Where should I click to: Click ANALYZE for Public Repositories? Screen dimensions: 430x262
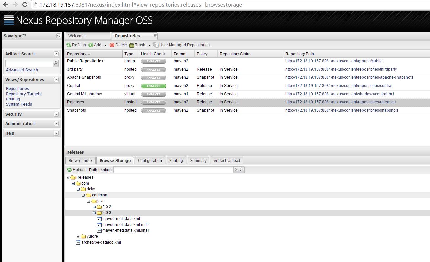(153, 61)
